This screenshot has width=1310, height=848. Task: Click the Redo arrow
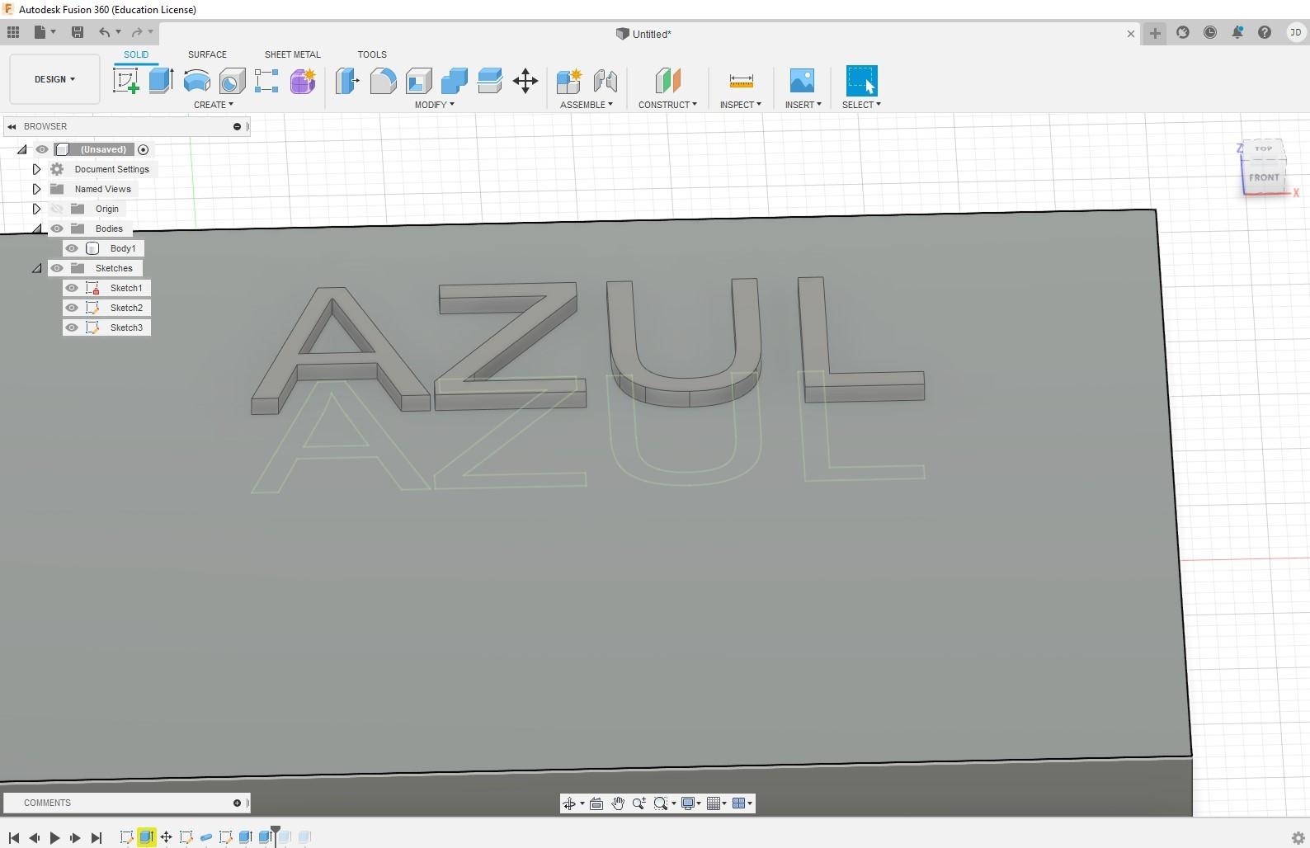137,32
